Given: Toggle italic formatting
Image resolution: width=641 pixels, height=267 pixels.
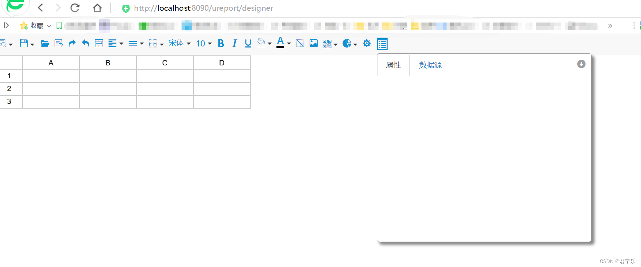Looking at the screenshot, I should click(235, 44).
